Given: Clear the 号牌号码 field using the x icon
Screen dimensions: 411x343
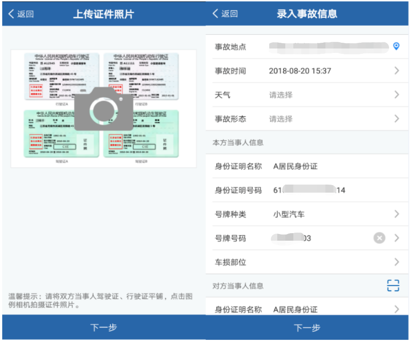Looking at the screenshot, I should click(379, 238).
